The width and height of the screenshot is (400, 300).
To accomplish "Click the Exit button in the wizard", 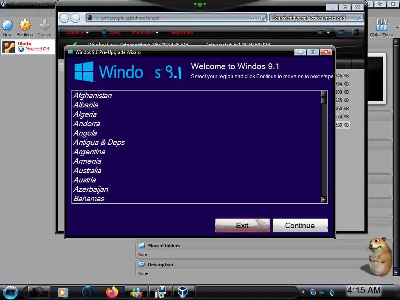I will click(x=242, y=225).
